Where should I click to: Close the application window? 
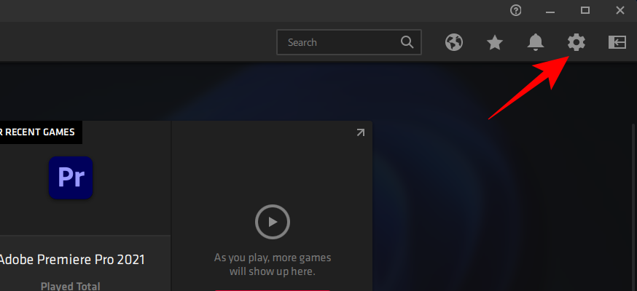620,10
